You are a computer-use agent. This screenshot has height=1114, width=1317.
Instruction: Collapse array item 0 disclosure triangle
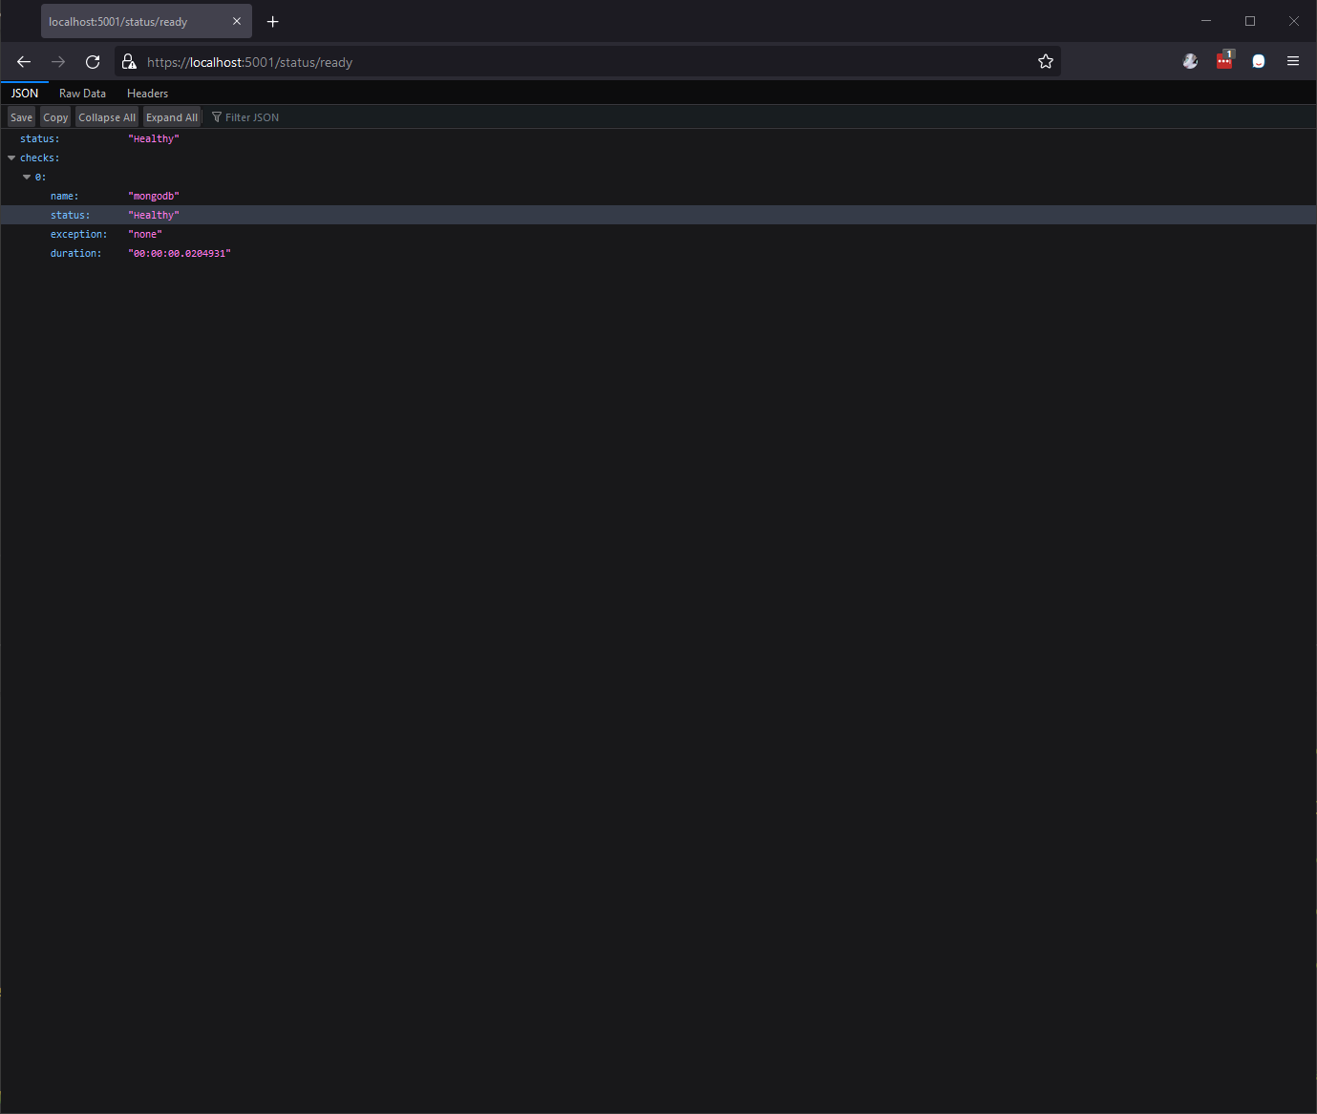[27, 177]
